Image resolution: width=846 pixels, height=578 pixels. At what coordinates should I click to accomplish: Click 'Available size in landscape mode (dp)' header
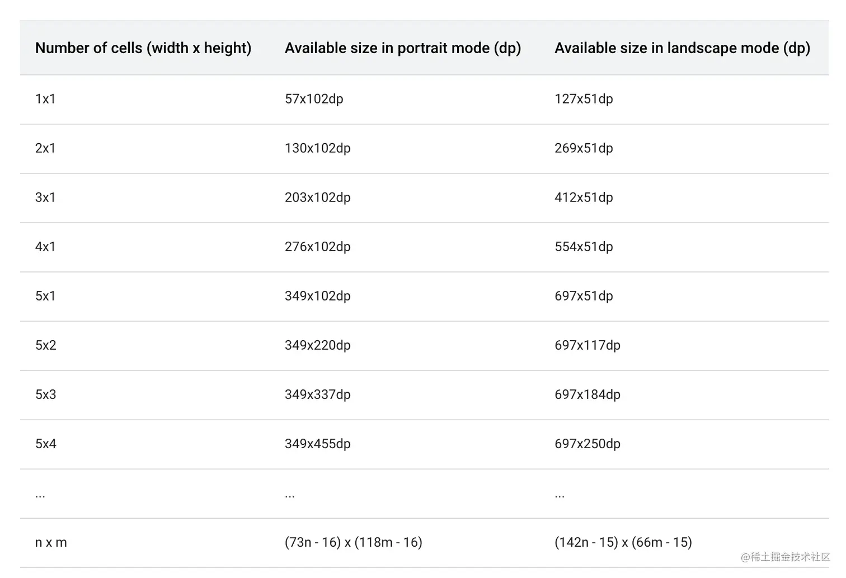tap(683, 48)
